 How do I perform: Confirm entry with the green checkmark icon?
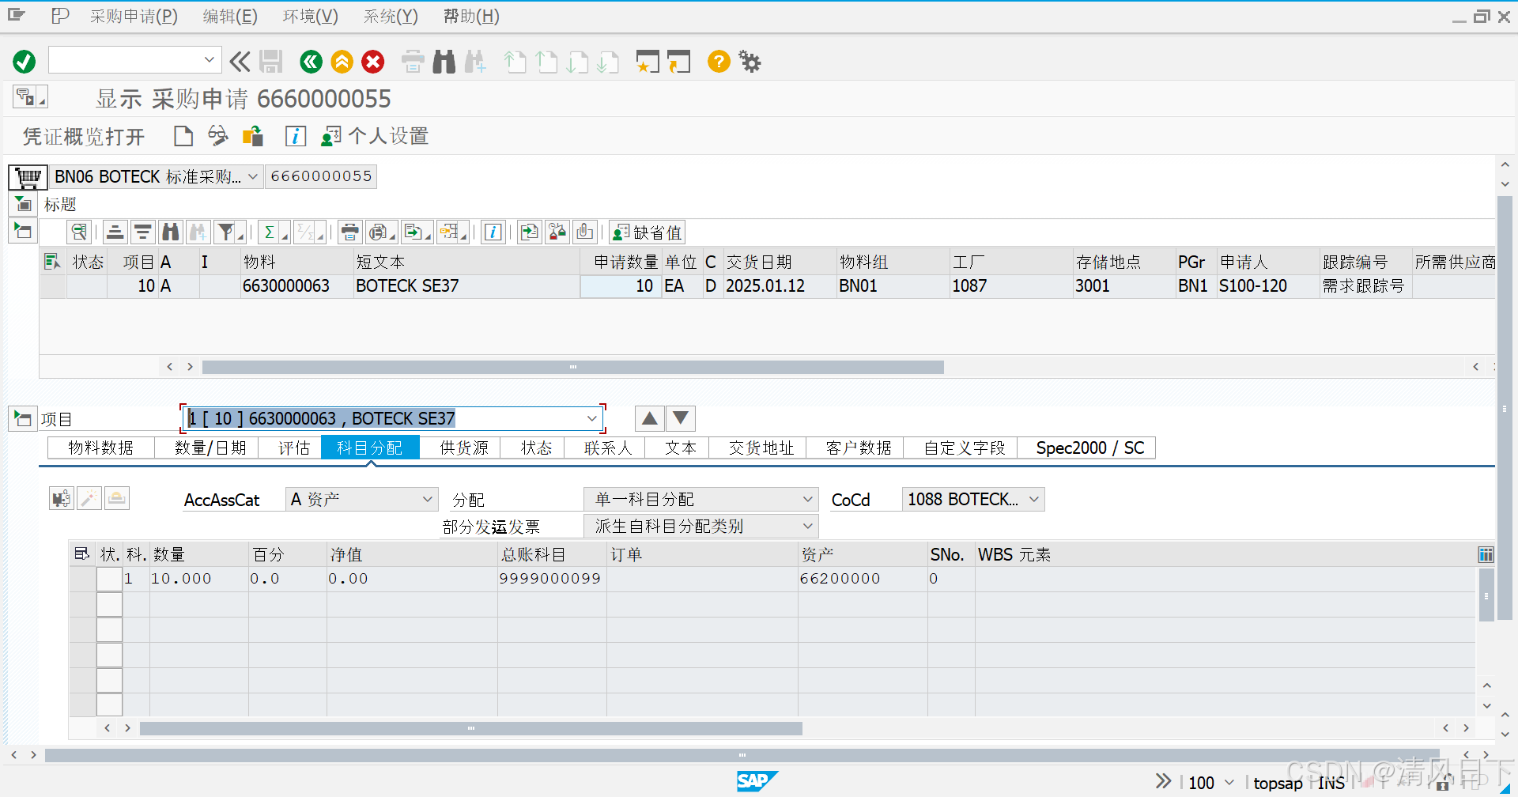click(24, 61)
